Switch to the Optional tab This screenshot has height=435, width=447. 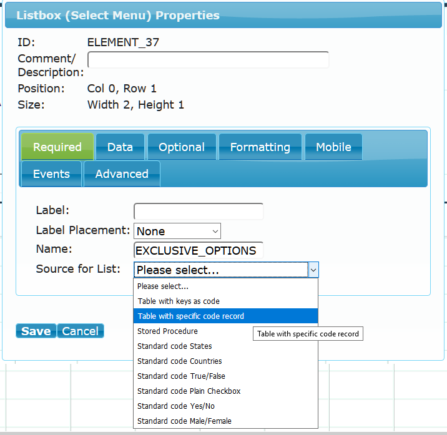click(x=182, y=147)
